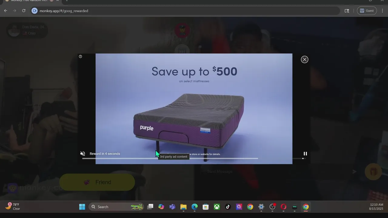Viewport: 388px width, 218px height.
Task: Go back in the browser
Action: tap(5, 11)
